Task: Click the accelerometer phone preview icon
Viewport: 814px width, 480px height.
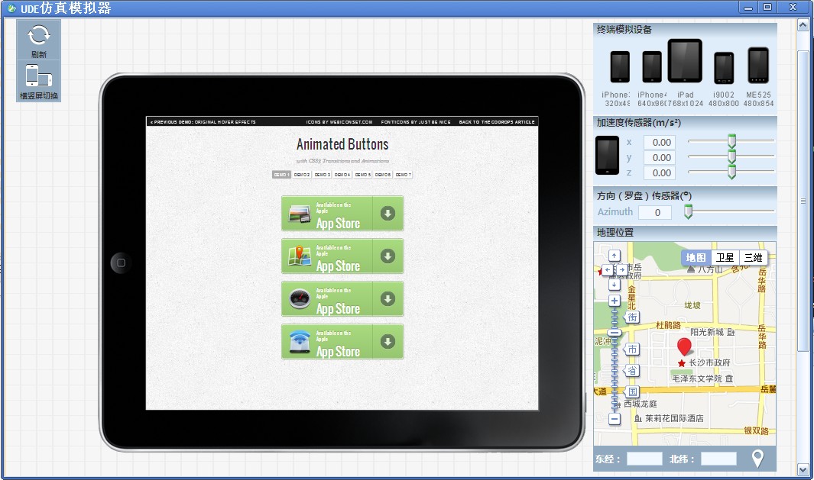Action: coord(607,155)
